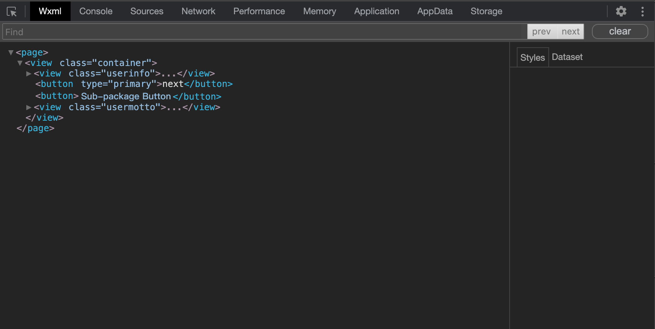Click the prev search result button
655x329 pixels.
[541, 31]
